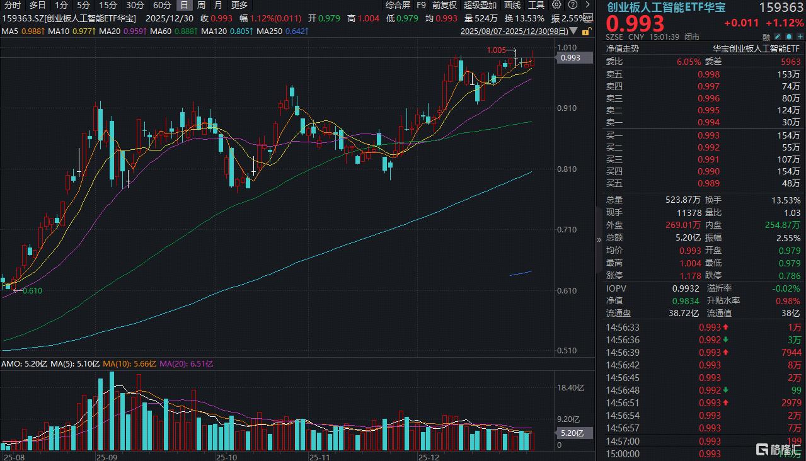Select the 5分 period tab

pos(84,5)
